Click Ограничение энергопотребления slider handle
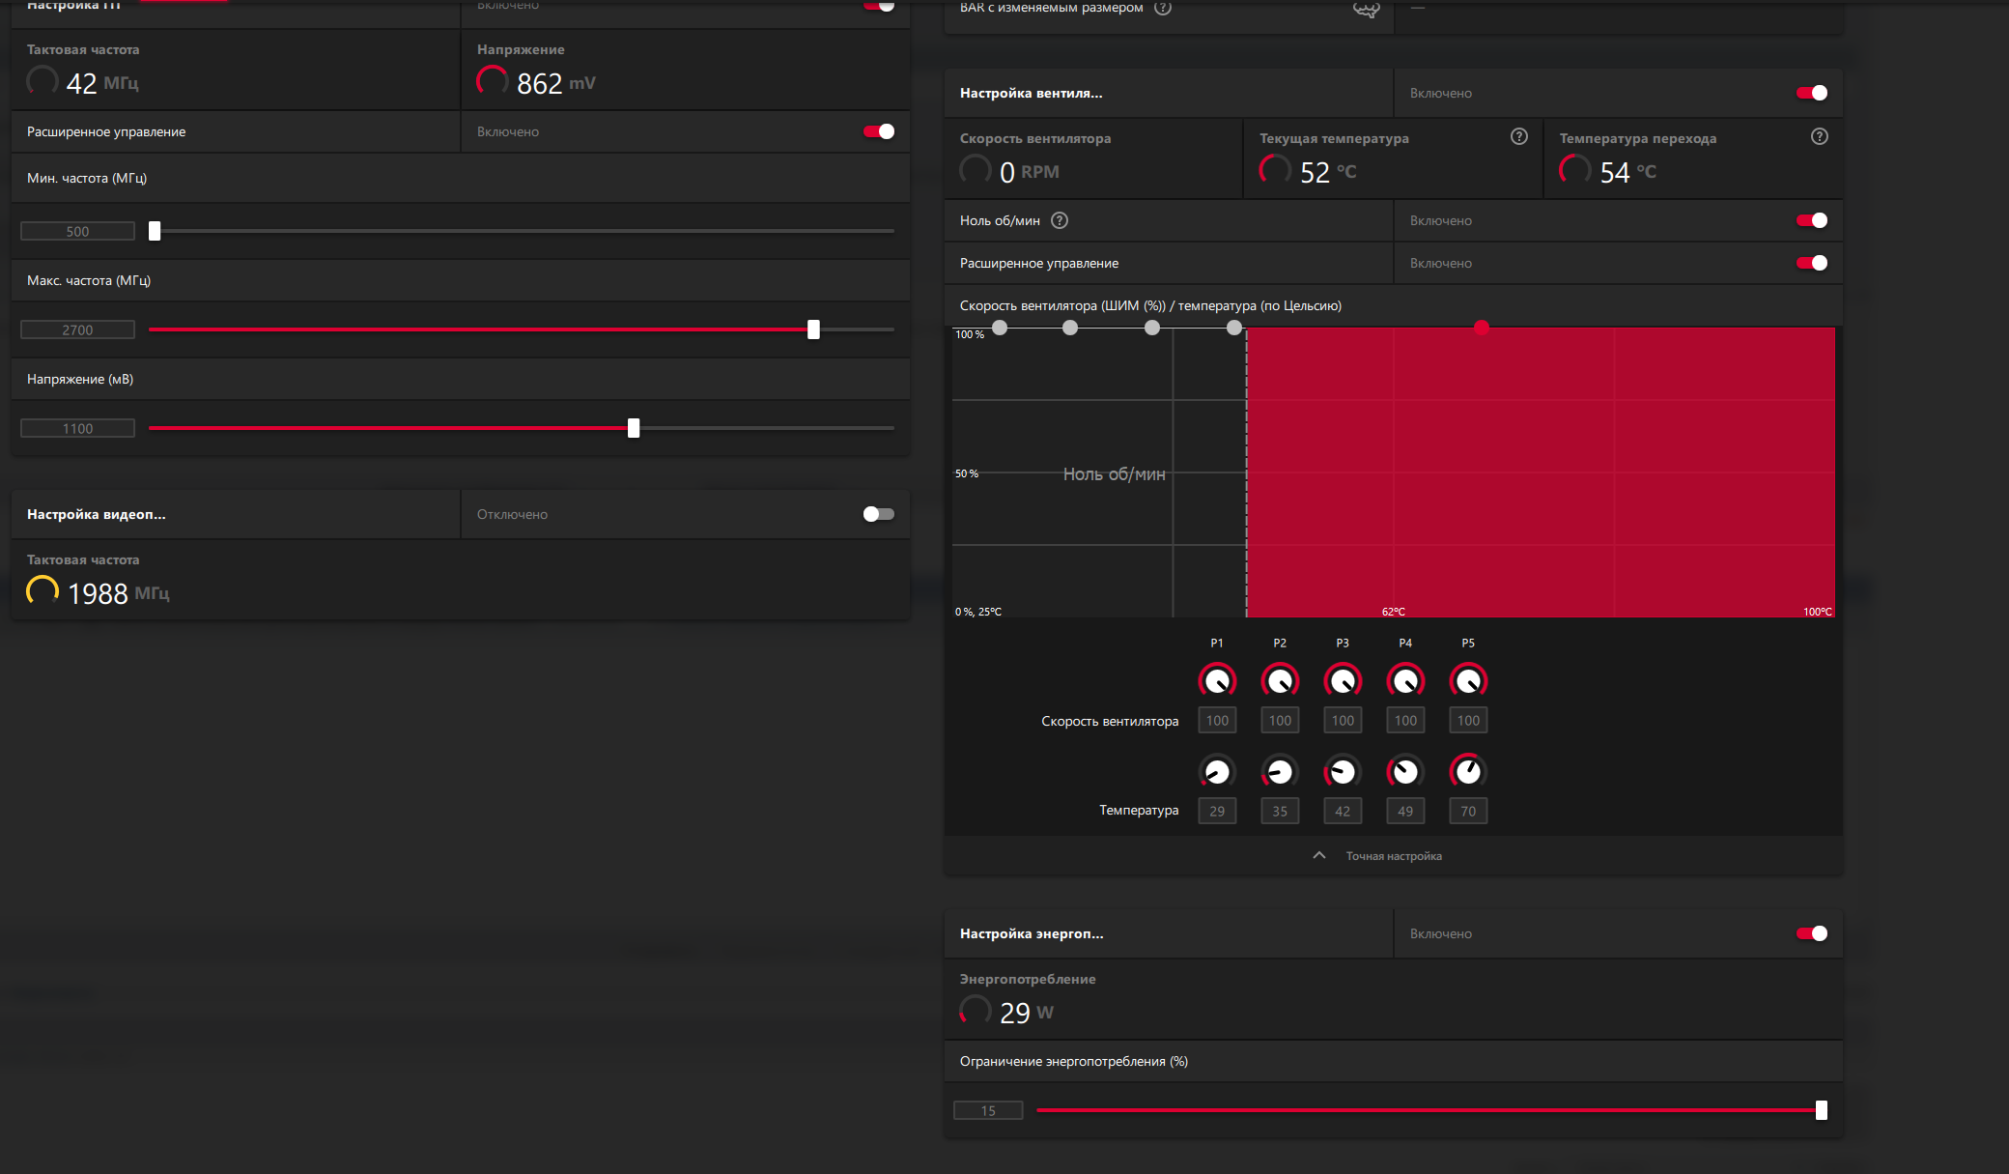 1821,1110
